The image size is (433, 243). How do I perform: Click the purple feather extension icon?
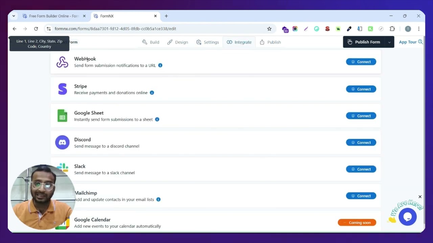tap(306, 29)
